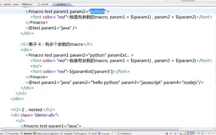The image size is (216, 135).
Task: Click the macro test param1="java" line
Action: tap(51, 126)
